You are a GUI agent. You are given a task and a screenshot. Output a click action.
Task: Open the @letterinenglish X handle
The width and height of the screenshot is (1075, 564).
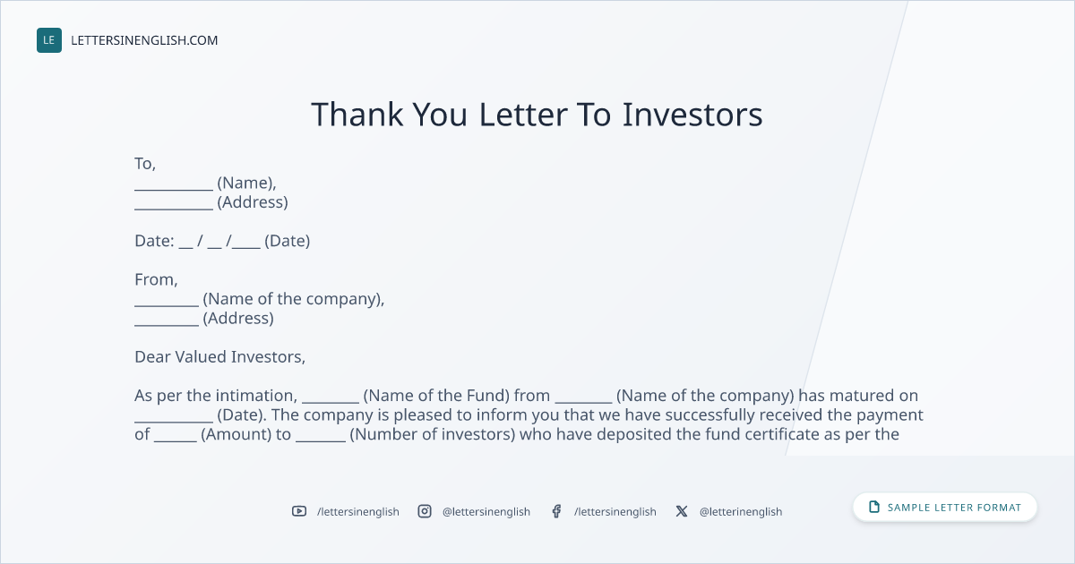[741, 512]
